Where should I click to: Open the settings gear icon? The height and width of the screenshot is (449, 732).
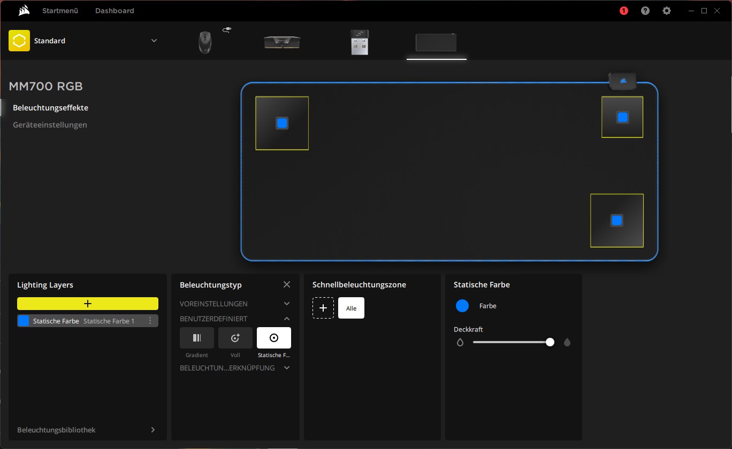(x=666, y=11)
